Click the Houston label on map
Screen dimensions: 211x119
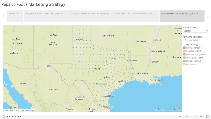coord(122,82)
